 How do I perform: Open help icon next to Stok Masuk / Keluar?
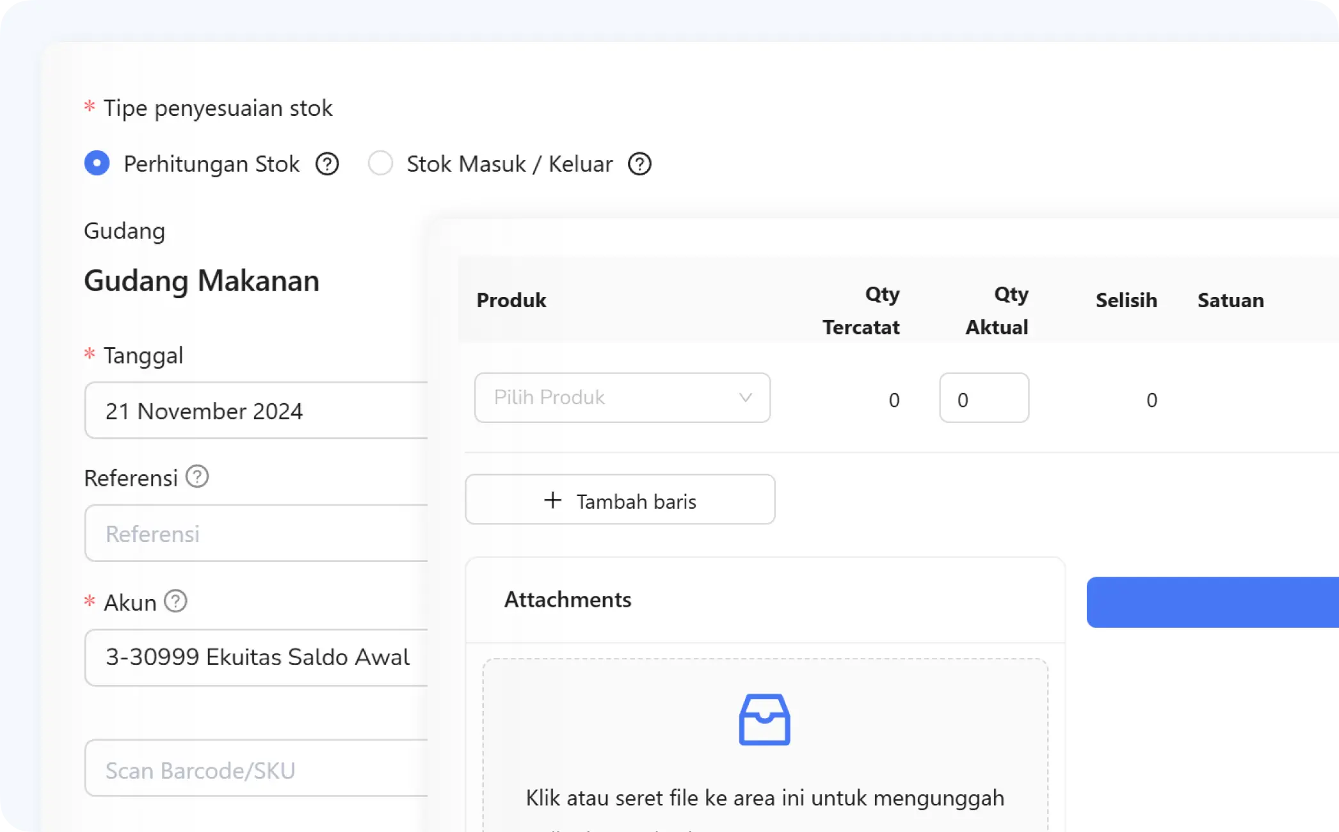point(639,164)
